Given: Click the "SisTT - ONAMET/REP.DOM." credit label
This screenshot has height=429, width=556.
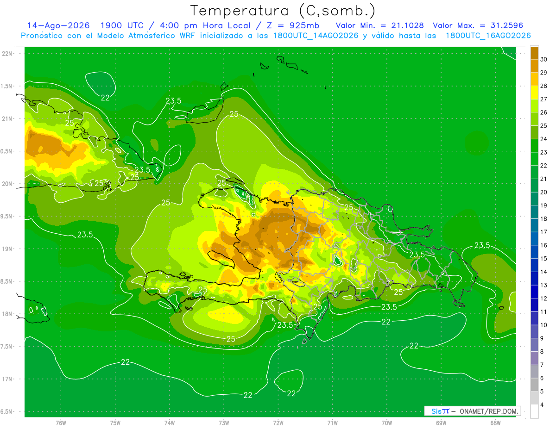Looking at the screenshot, I should [x=472, y=410].
